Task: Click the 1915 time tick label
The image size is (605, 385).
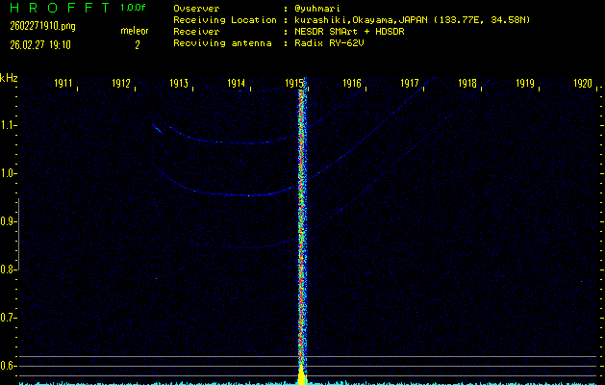Action: click(x=295, y=84)
